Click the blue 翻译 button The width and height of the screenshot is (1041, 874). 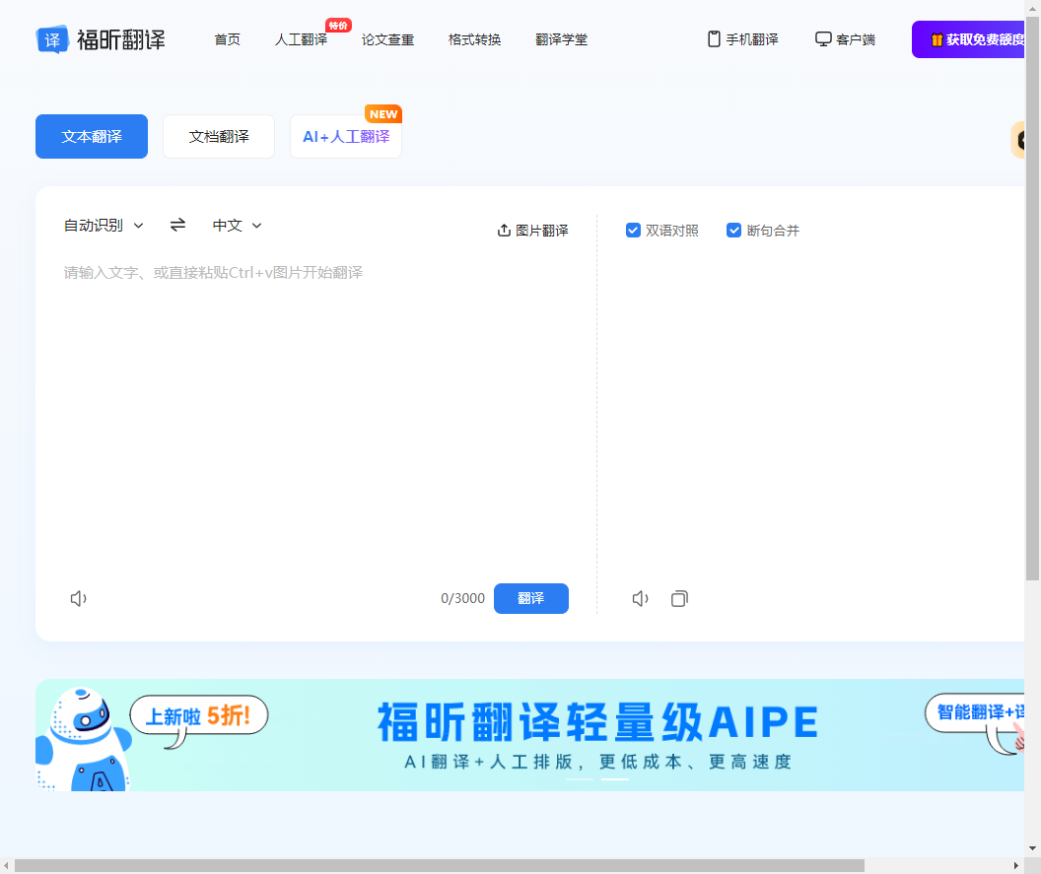(x=531, y=598)
